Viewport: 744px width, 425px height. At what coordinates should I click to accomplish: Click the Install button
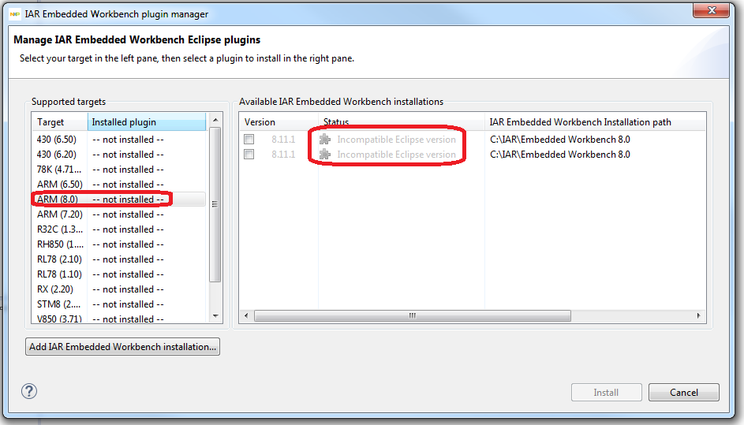(x=607, y=392)
